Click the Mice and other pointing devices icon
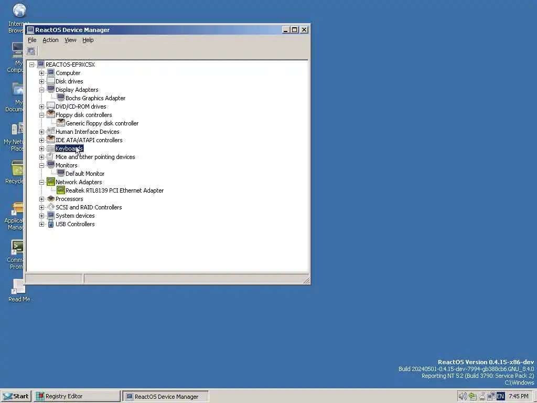 tap(51, 156)
